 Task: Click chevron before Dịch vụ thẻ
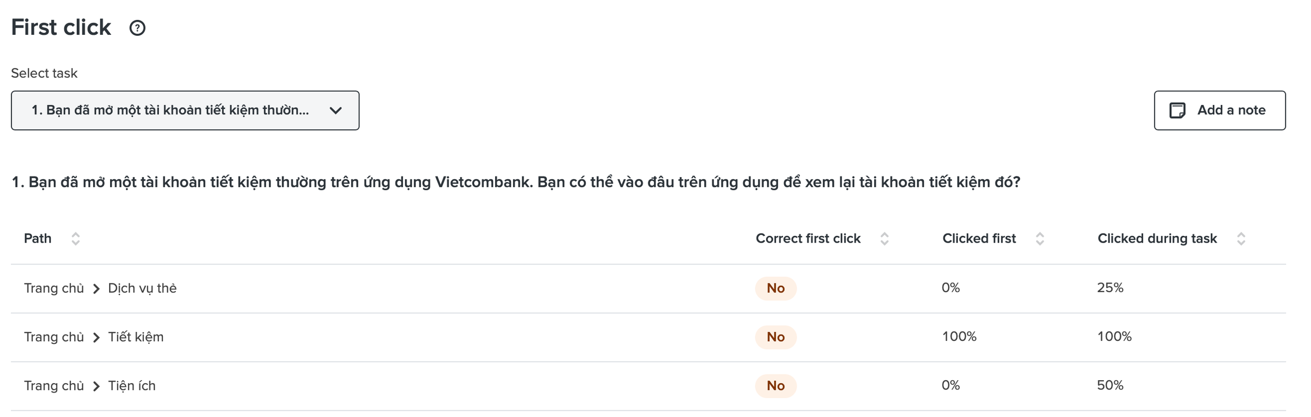96,289
